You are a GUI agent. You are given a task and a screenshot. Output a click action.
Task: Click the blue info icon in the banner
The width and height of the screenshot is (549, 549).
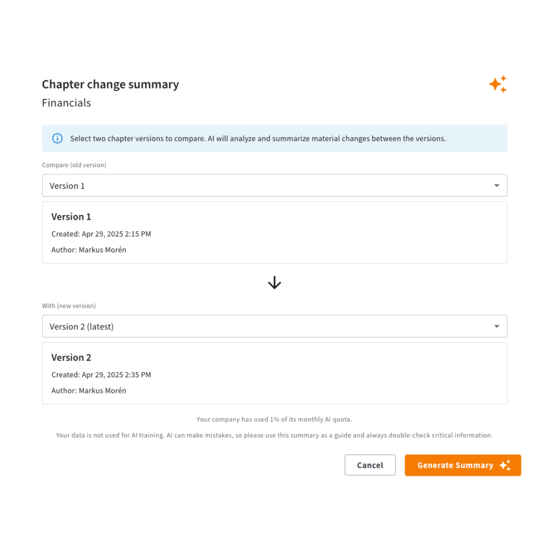57,138
